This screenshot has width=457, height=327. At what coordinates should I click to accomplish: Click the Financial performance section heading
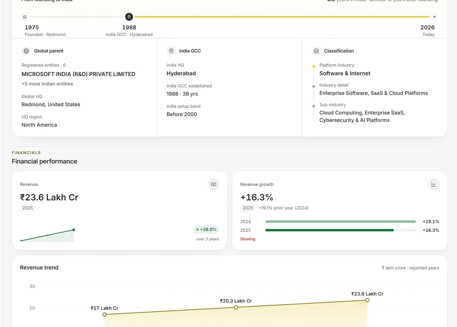click(x=44, y=161)
